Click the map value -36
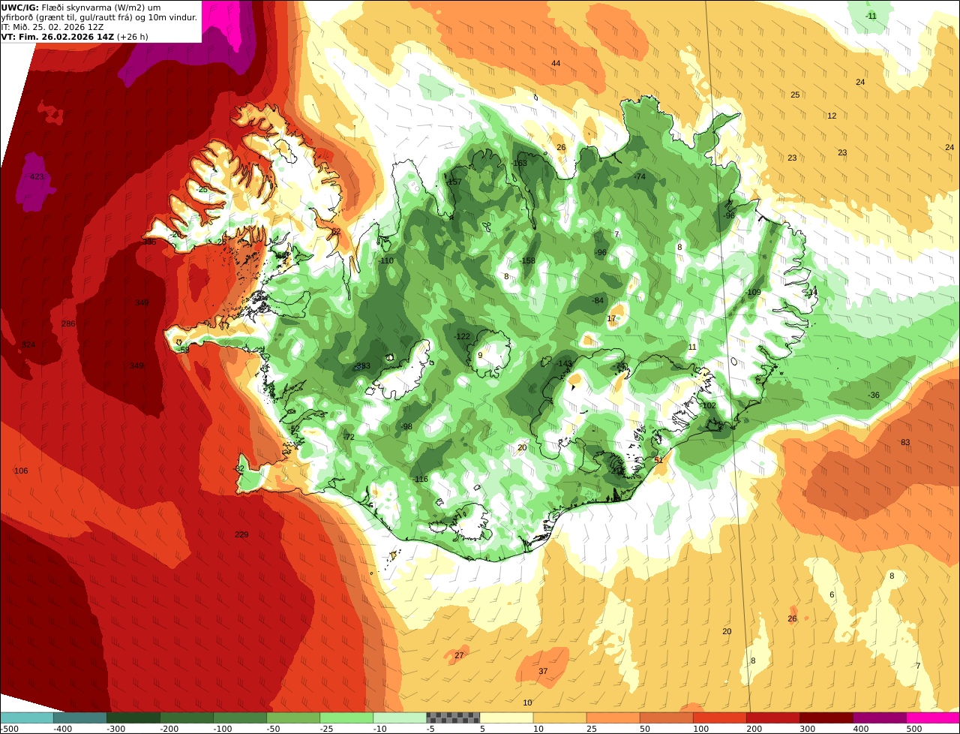The image size is (960, 734). (x=874, y=396)
